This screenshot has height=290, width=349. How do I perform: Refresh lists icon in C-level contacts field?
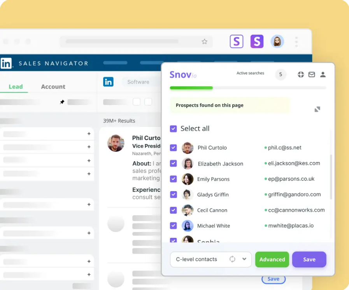(x=232, y=259)
